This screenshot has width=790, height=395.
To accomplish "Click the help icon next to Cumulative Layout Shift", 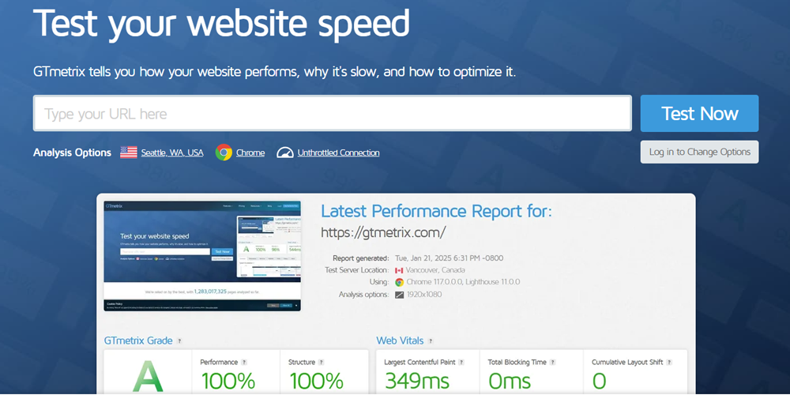I will click(x=669, y=363).
